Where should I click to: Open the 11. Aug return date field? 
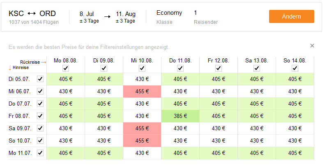[x=126, y=17]
